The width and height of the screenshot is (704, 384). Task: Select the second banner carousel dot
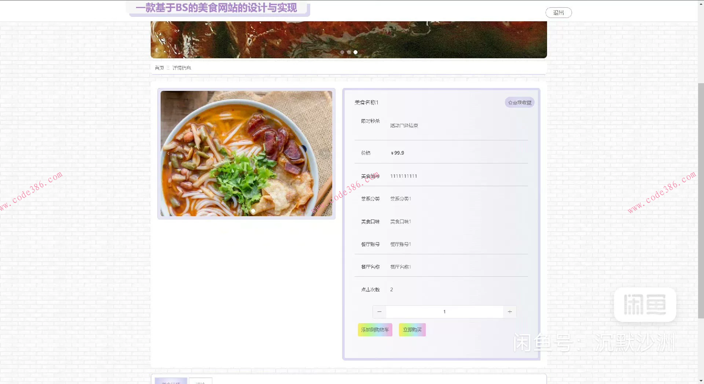pyautogui.click(x=348, y=52)
